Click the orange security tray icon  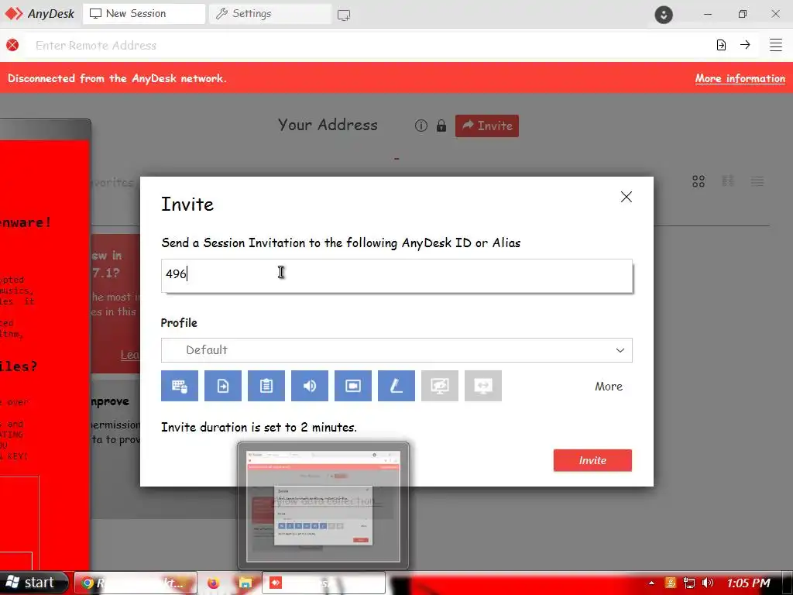coord(671,583)
